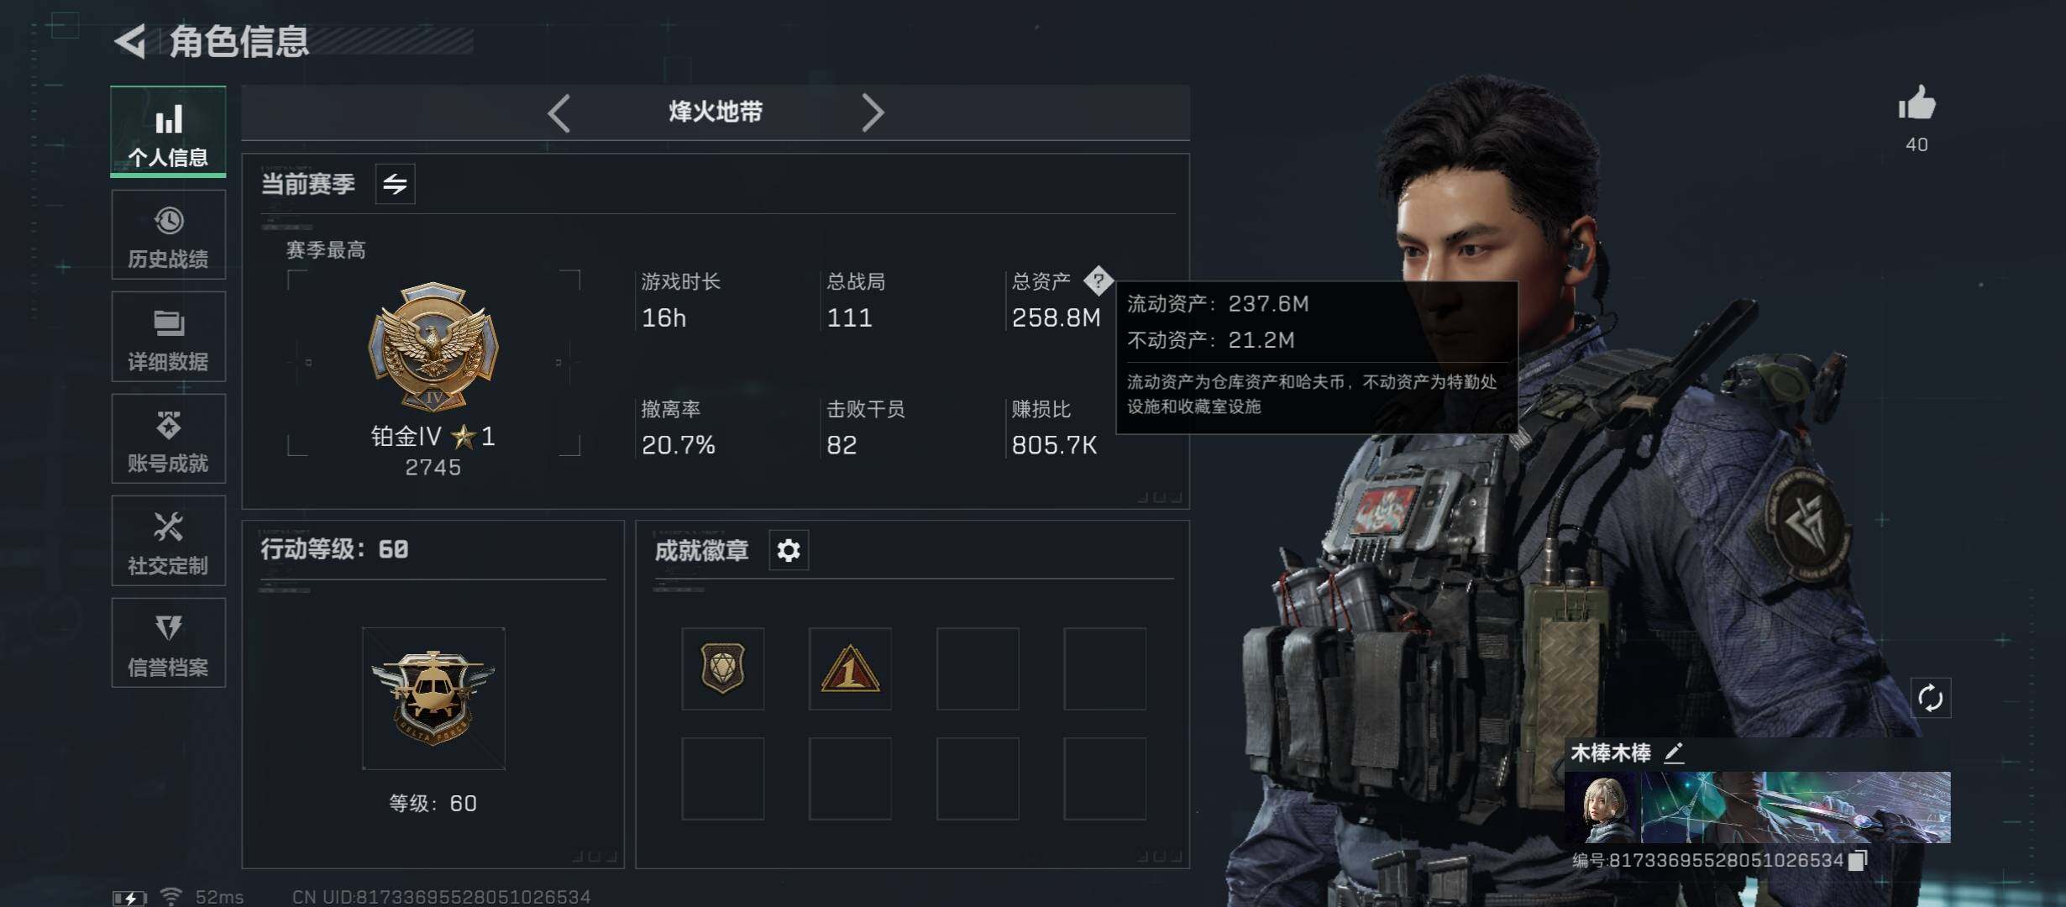Click the player avatar portrait
Image resolution: width=2066 pixels, height=907 pixels.
point(1602,808)
